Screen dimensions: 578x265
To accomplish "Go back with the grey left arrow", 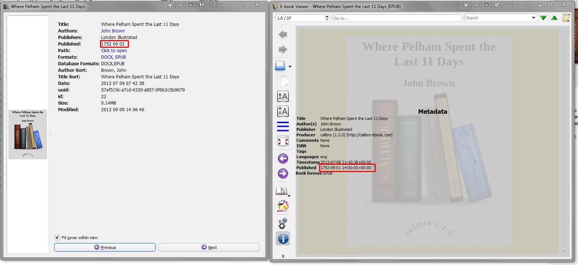I will pyautogui.click(x=283, y=35).
